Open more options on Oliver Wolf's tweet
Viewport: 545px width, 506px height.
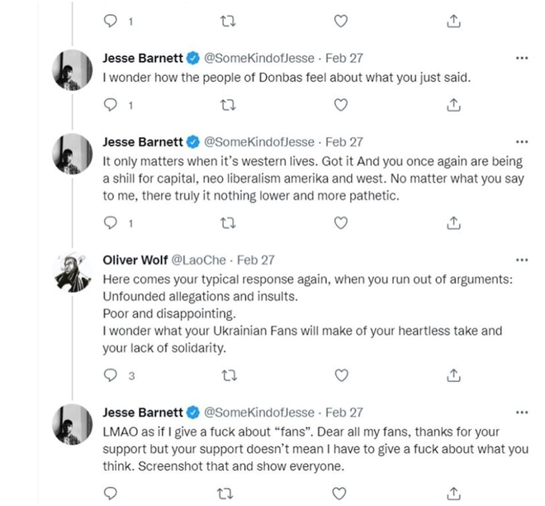tap(521, 259)
